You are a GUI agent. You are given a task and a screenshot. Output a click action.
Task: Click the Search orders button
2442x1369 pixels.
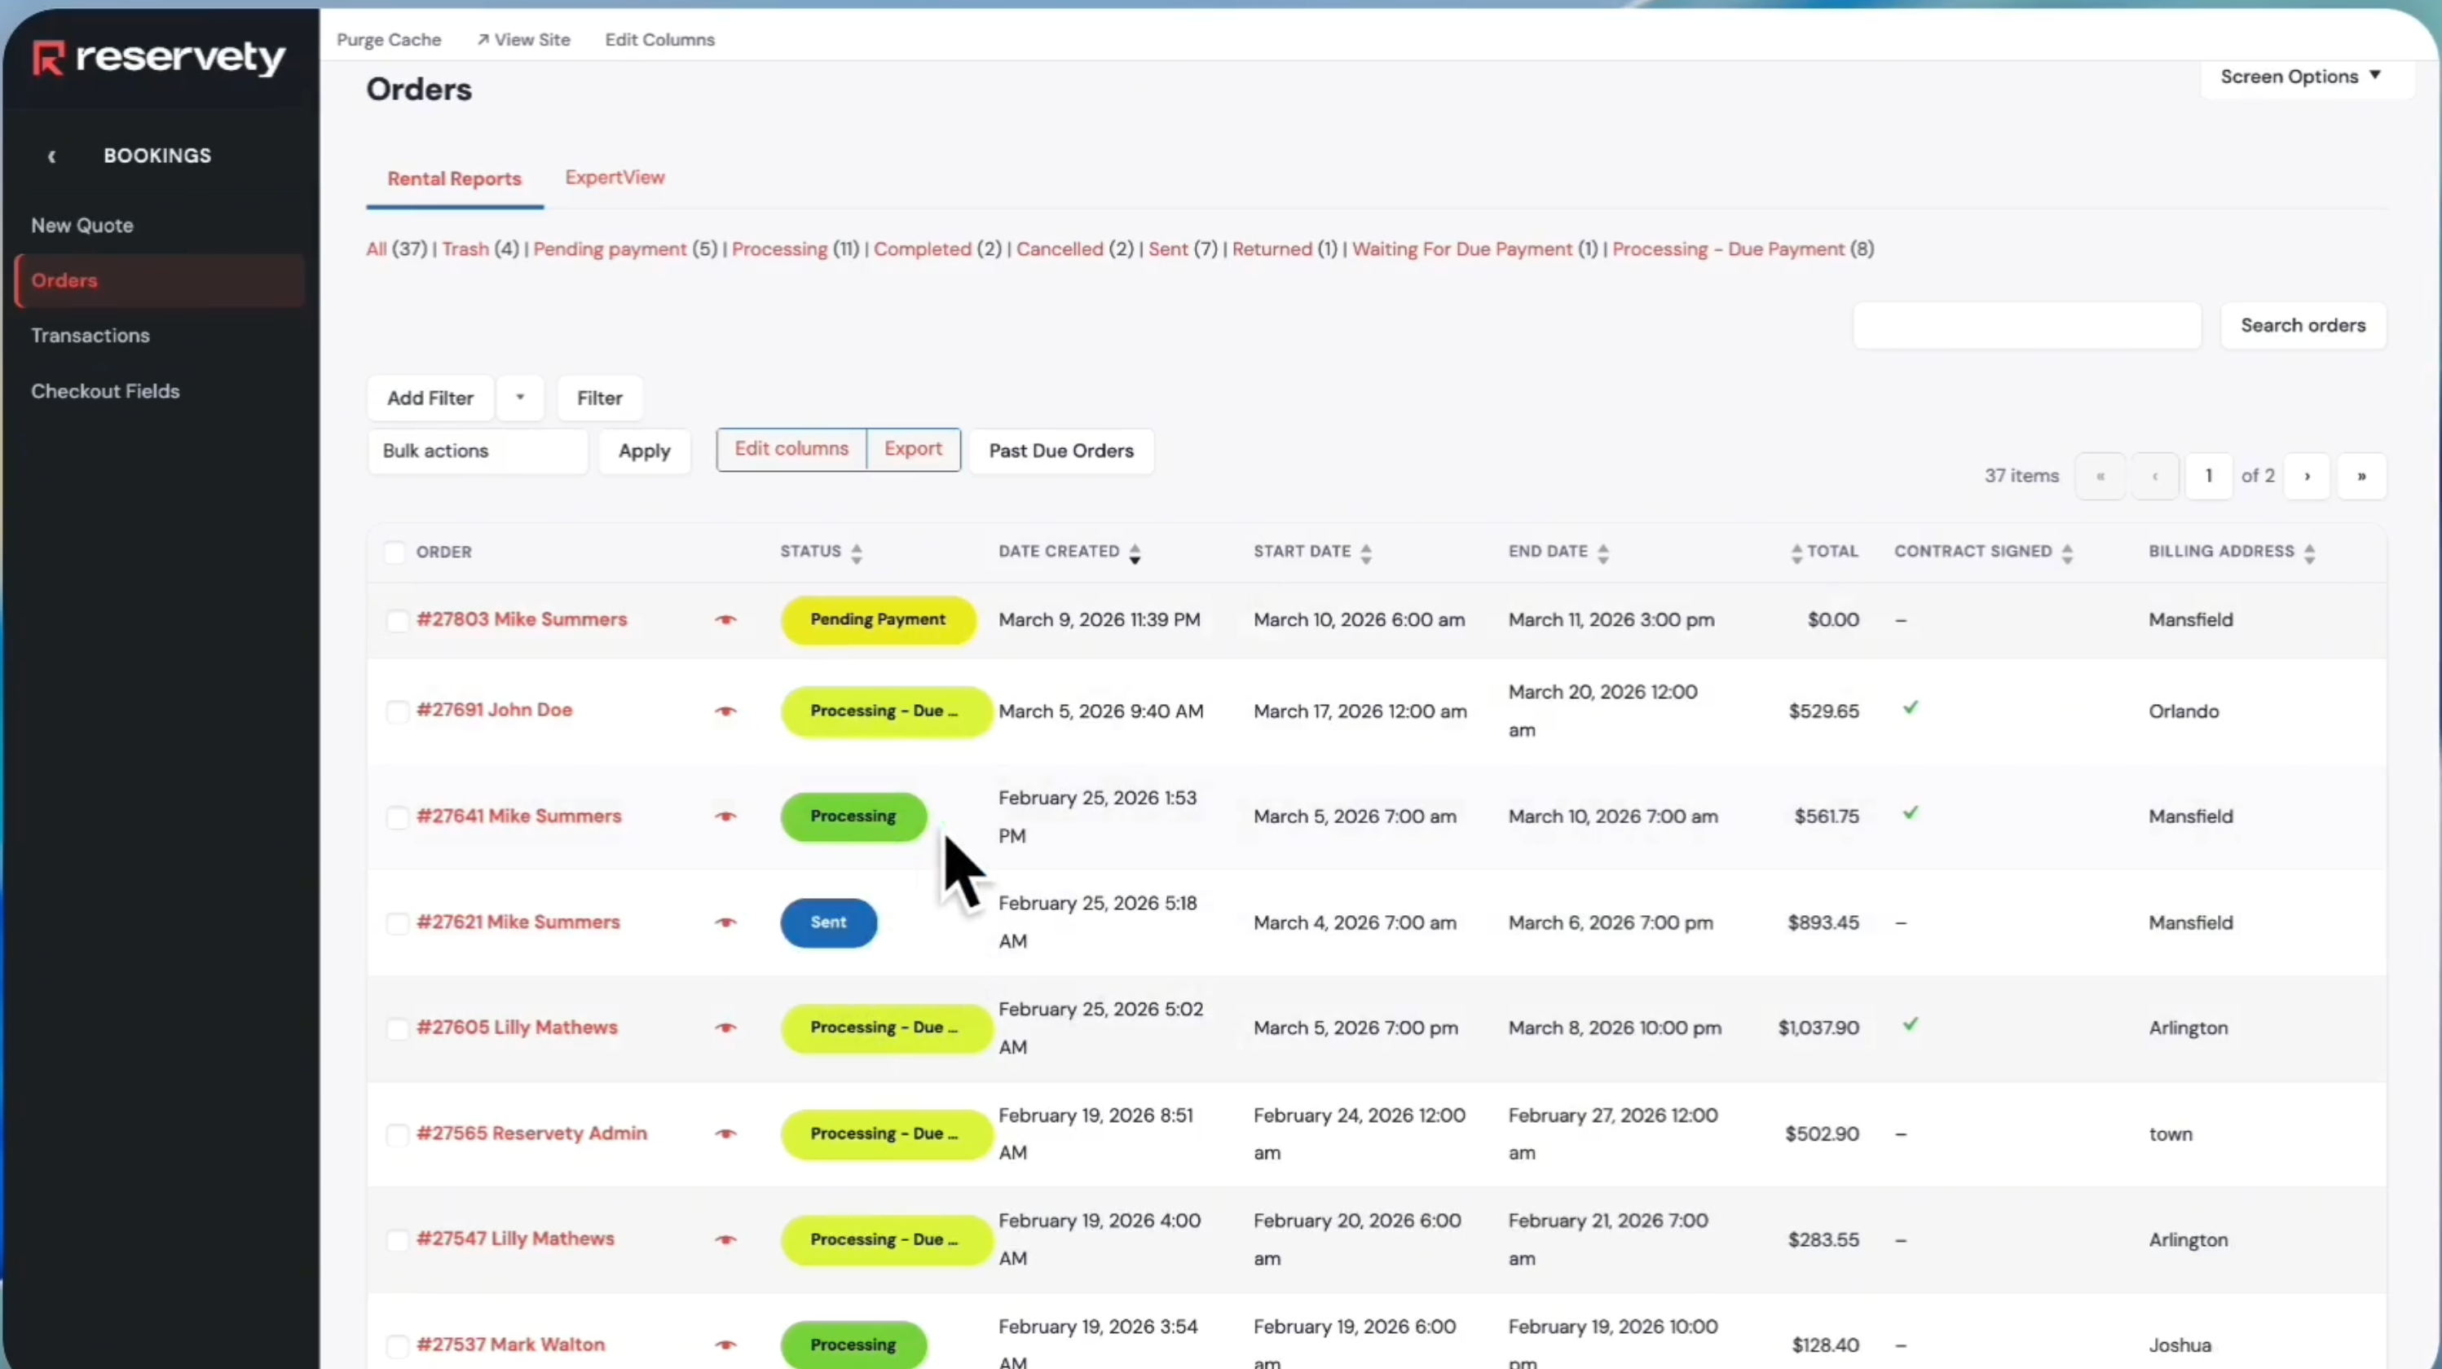(x=2303, y=326)
